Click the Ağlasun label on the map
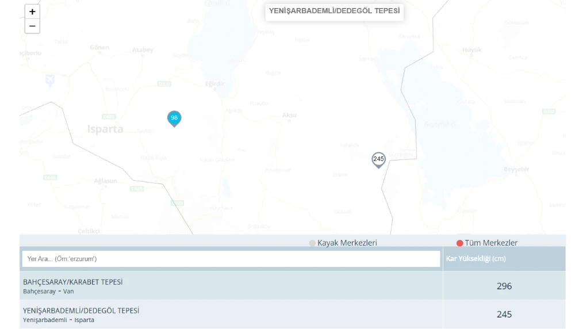The height and width of the screenshot is (329, 575). coord(105,181)
